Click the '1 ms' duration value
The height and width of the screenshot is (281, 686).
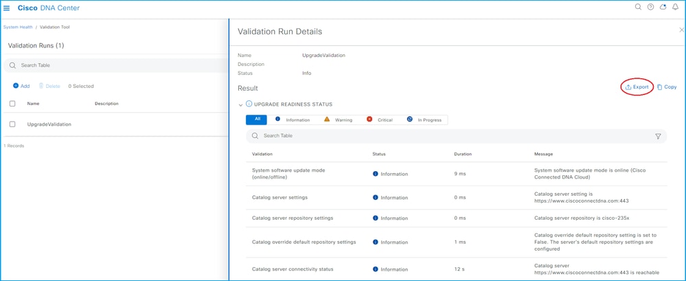pyautogui.click(x=460, y=242)
